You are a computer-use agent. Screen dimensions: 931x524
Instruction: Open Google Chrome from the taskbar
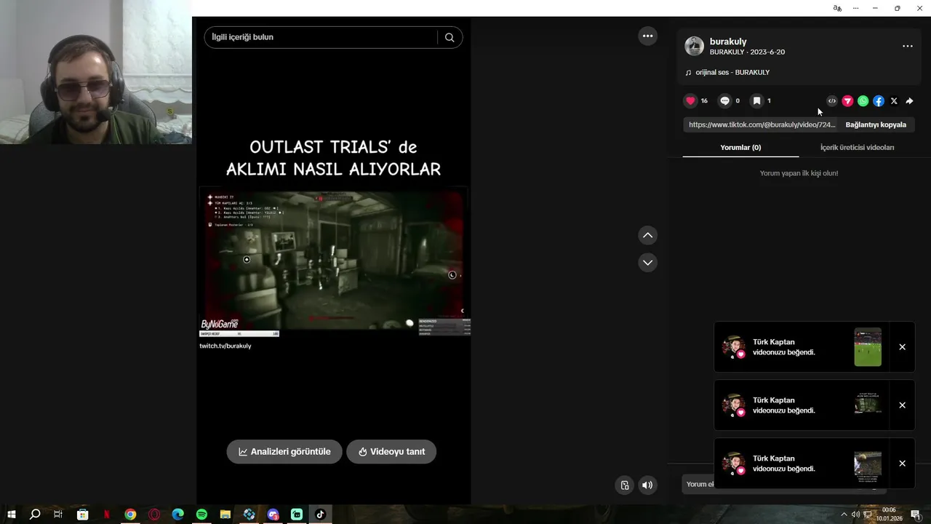pos(130,515)
